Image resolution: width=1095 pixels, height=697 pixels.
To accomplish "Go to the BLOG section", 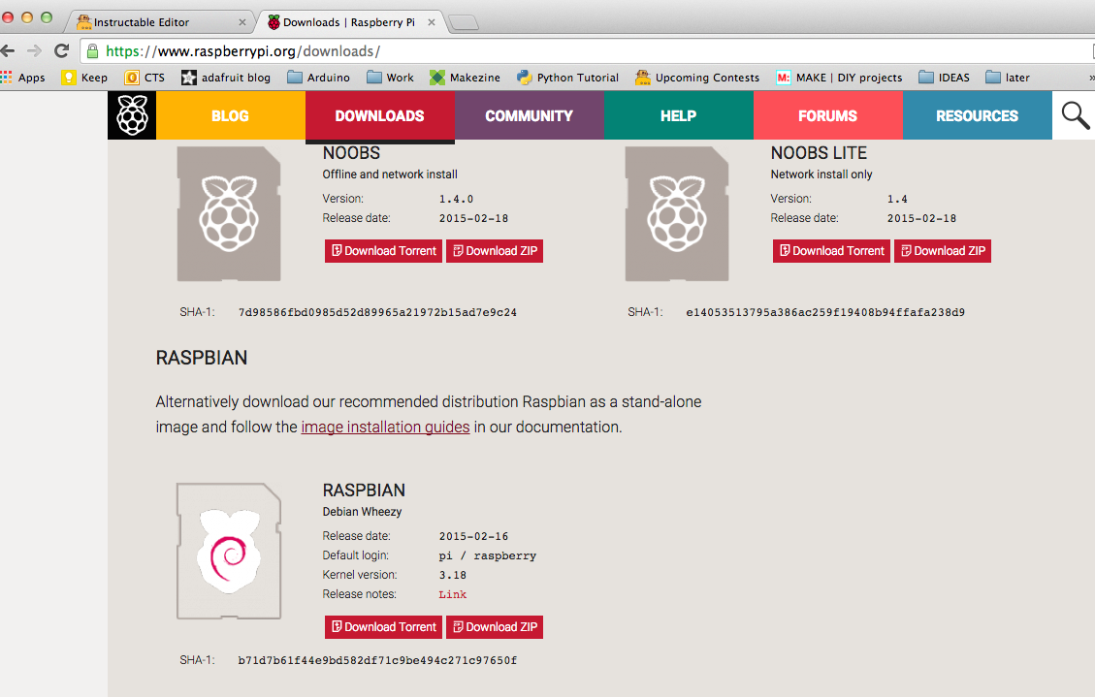I will point(231,115).
